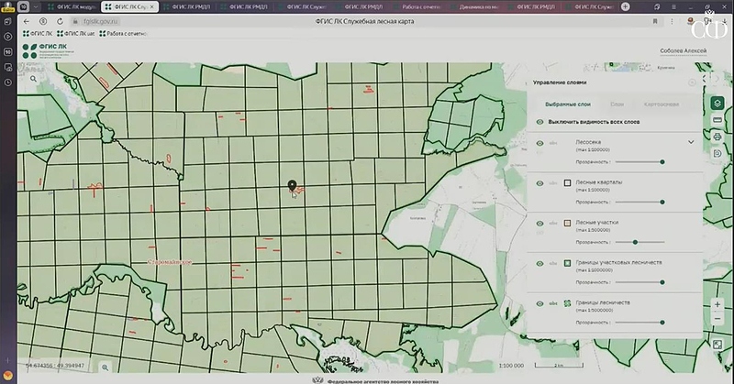
Task: Zoom out the map with minus button
Action: [717, 318]
